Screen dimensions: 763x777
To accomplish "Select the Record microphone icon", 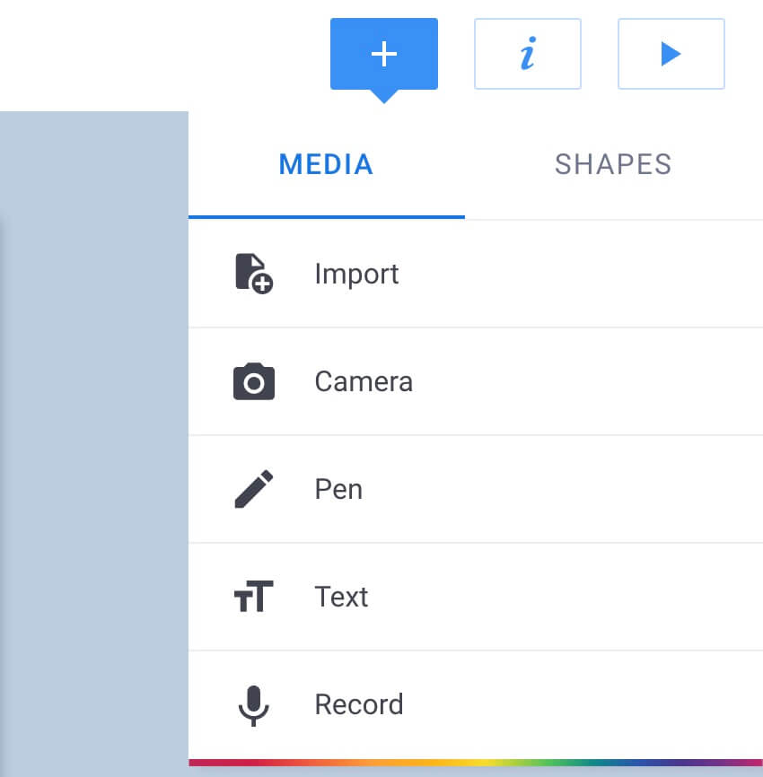I will pos(254,703).
